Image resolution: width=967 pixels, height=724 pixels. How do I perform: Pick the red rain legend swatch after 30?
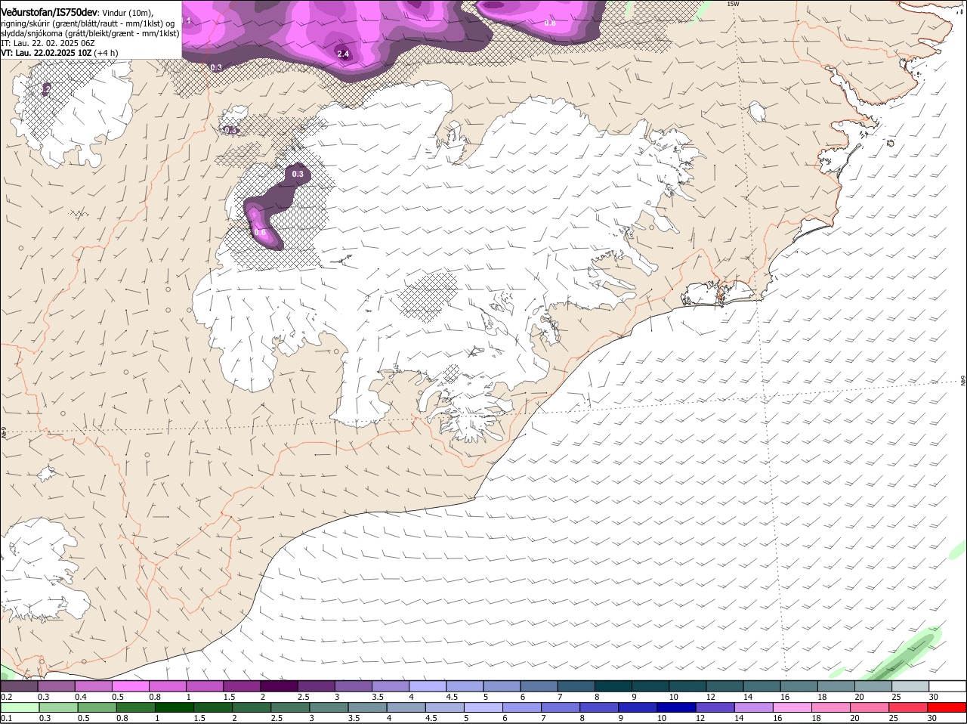(x=947, y=708)
